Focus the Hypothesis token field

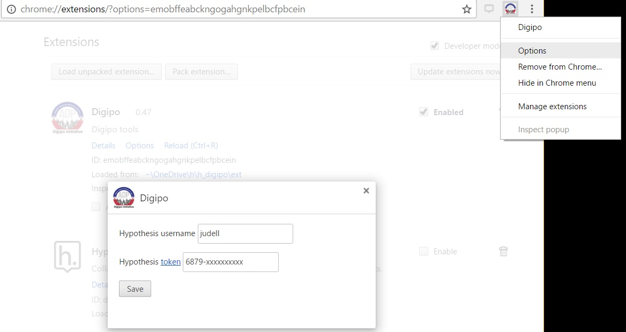[231, 262]
